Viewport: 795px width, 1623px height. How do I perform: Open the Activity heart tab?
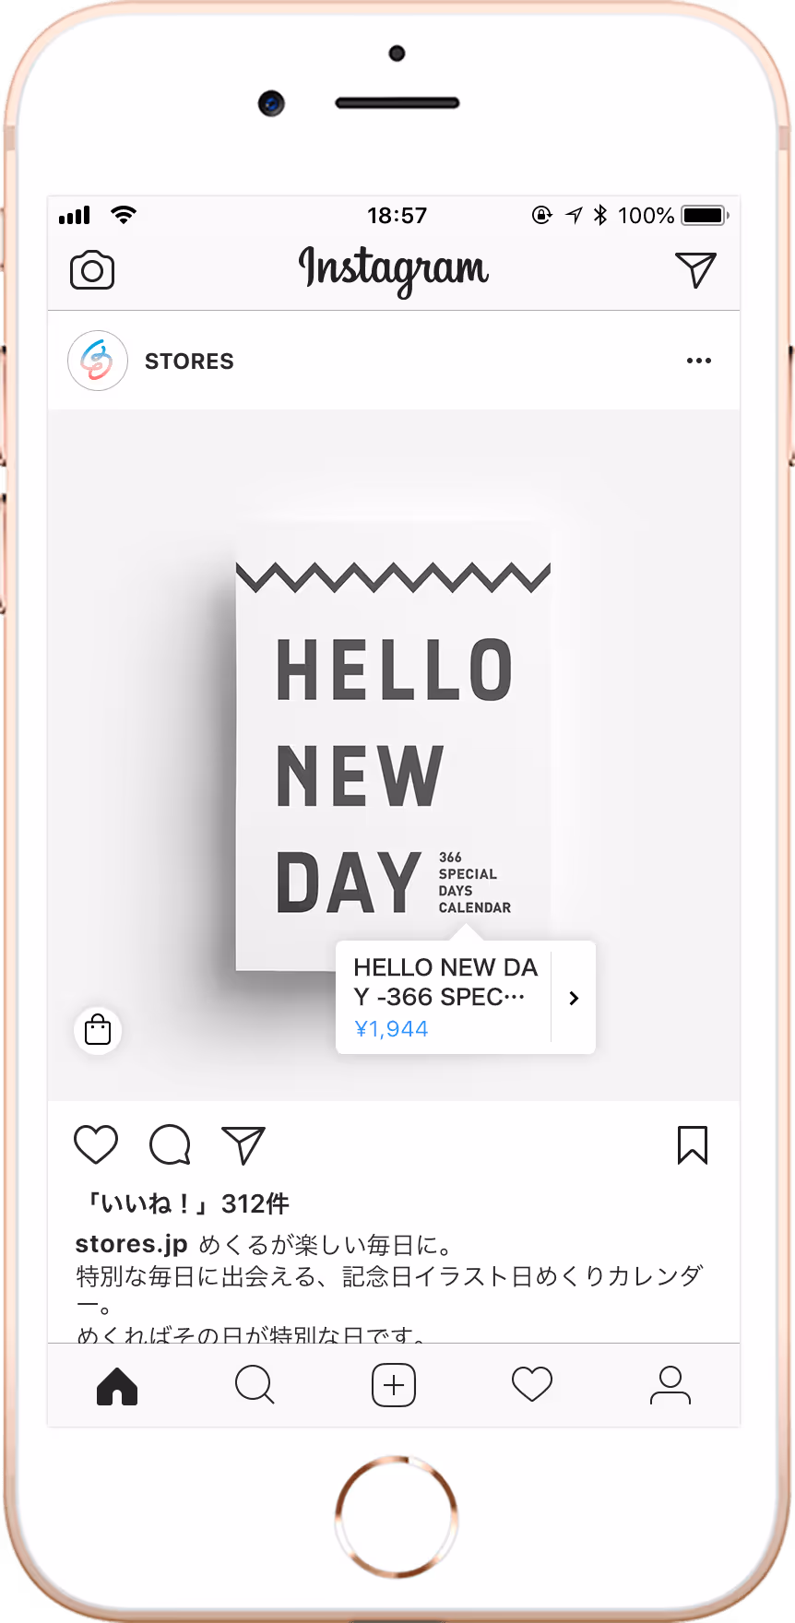(x=532, y=1385)
